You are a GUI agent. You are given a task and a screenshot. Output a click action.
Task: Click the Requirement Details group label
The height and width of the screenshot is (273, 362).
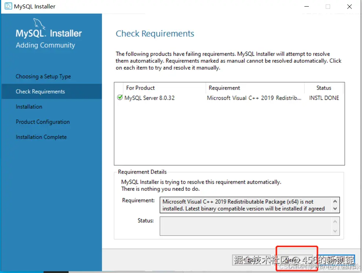[x=142, y=172]
